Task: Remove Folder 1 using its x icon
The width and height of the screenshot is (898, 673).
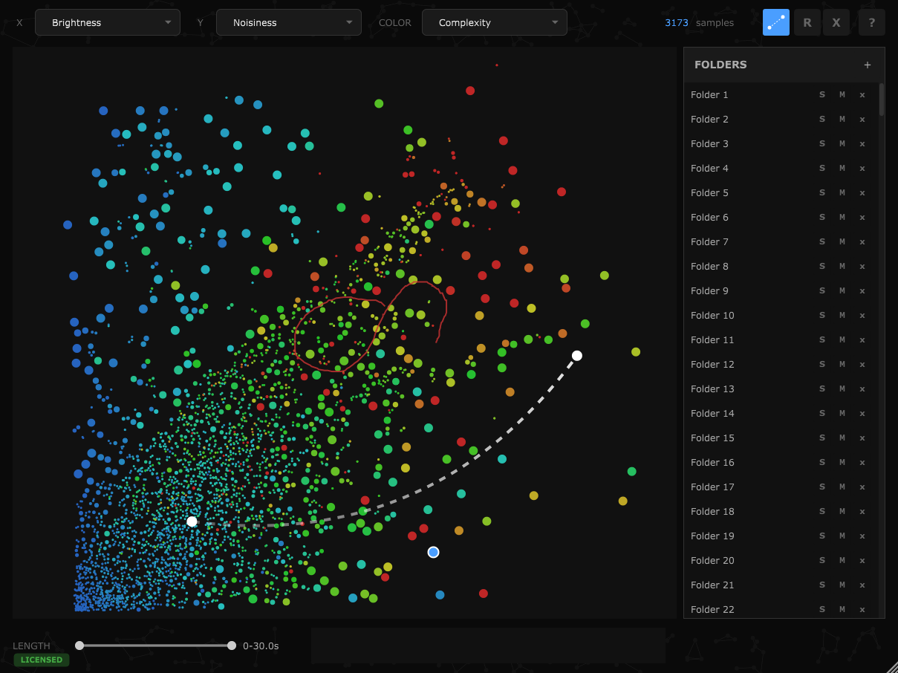Action: click(862, 95)
